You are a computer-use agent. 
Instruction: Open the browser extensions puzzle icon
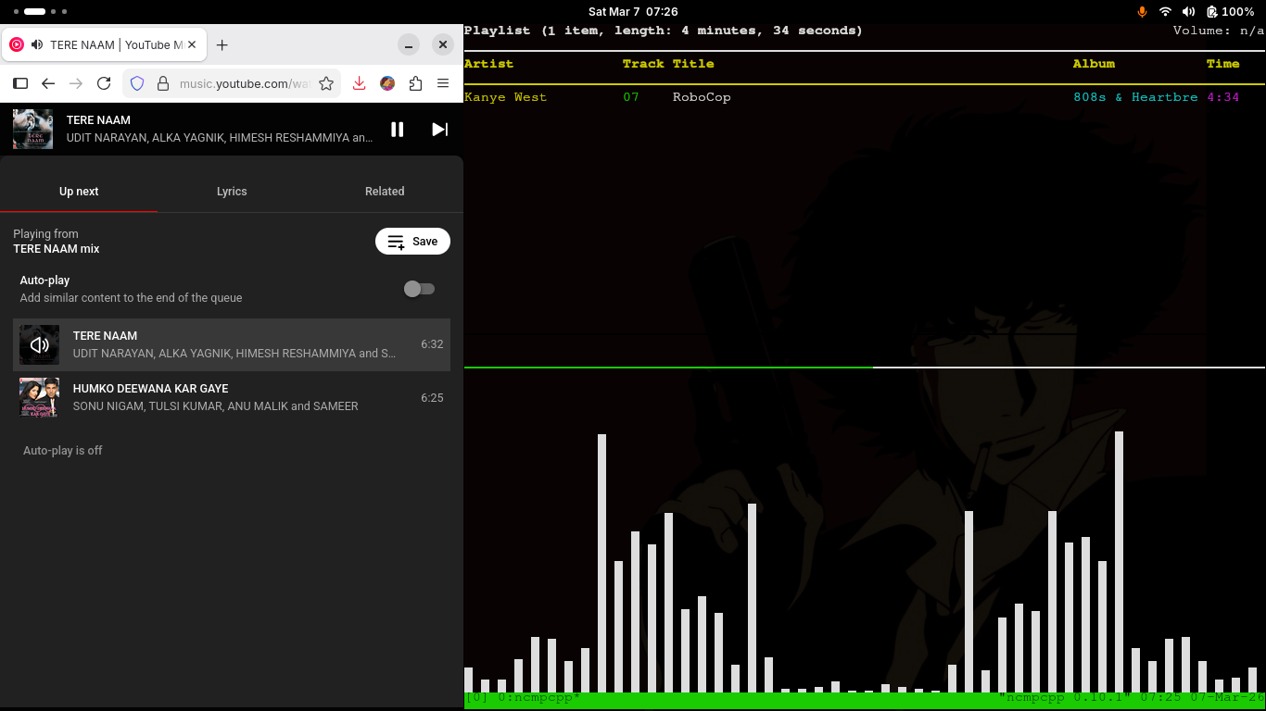415,83
